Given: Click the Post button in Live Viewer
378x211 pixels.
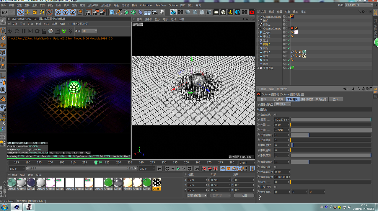Looking at the screenshot, I should 88,153.
